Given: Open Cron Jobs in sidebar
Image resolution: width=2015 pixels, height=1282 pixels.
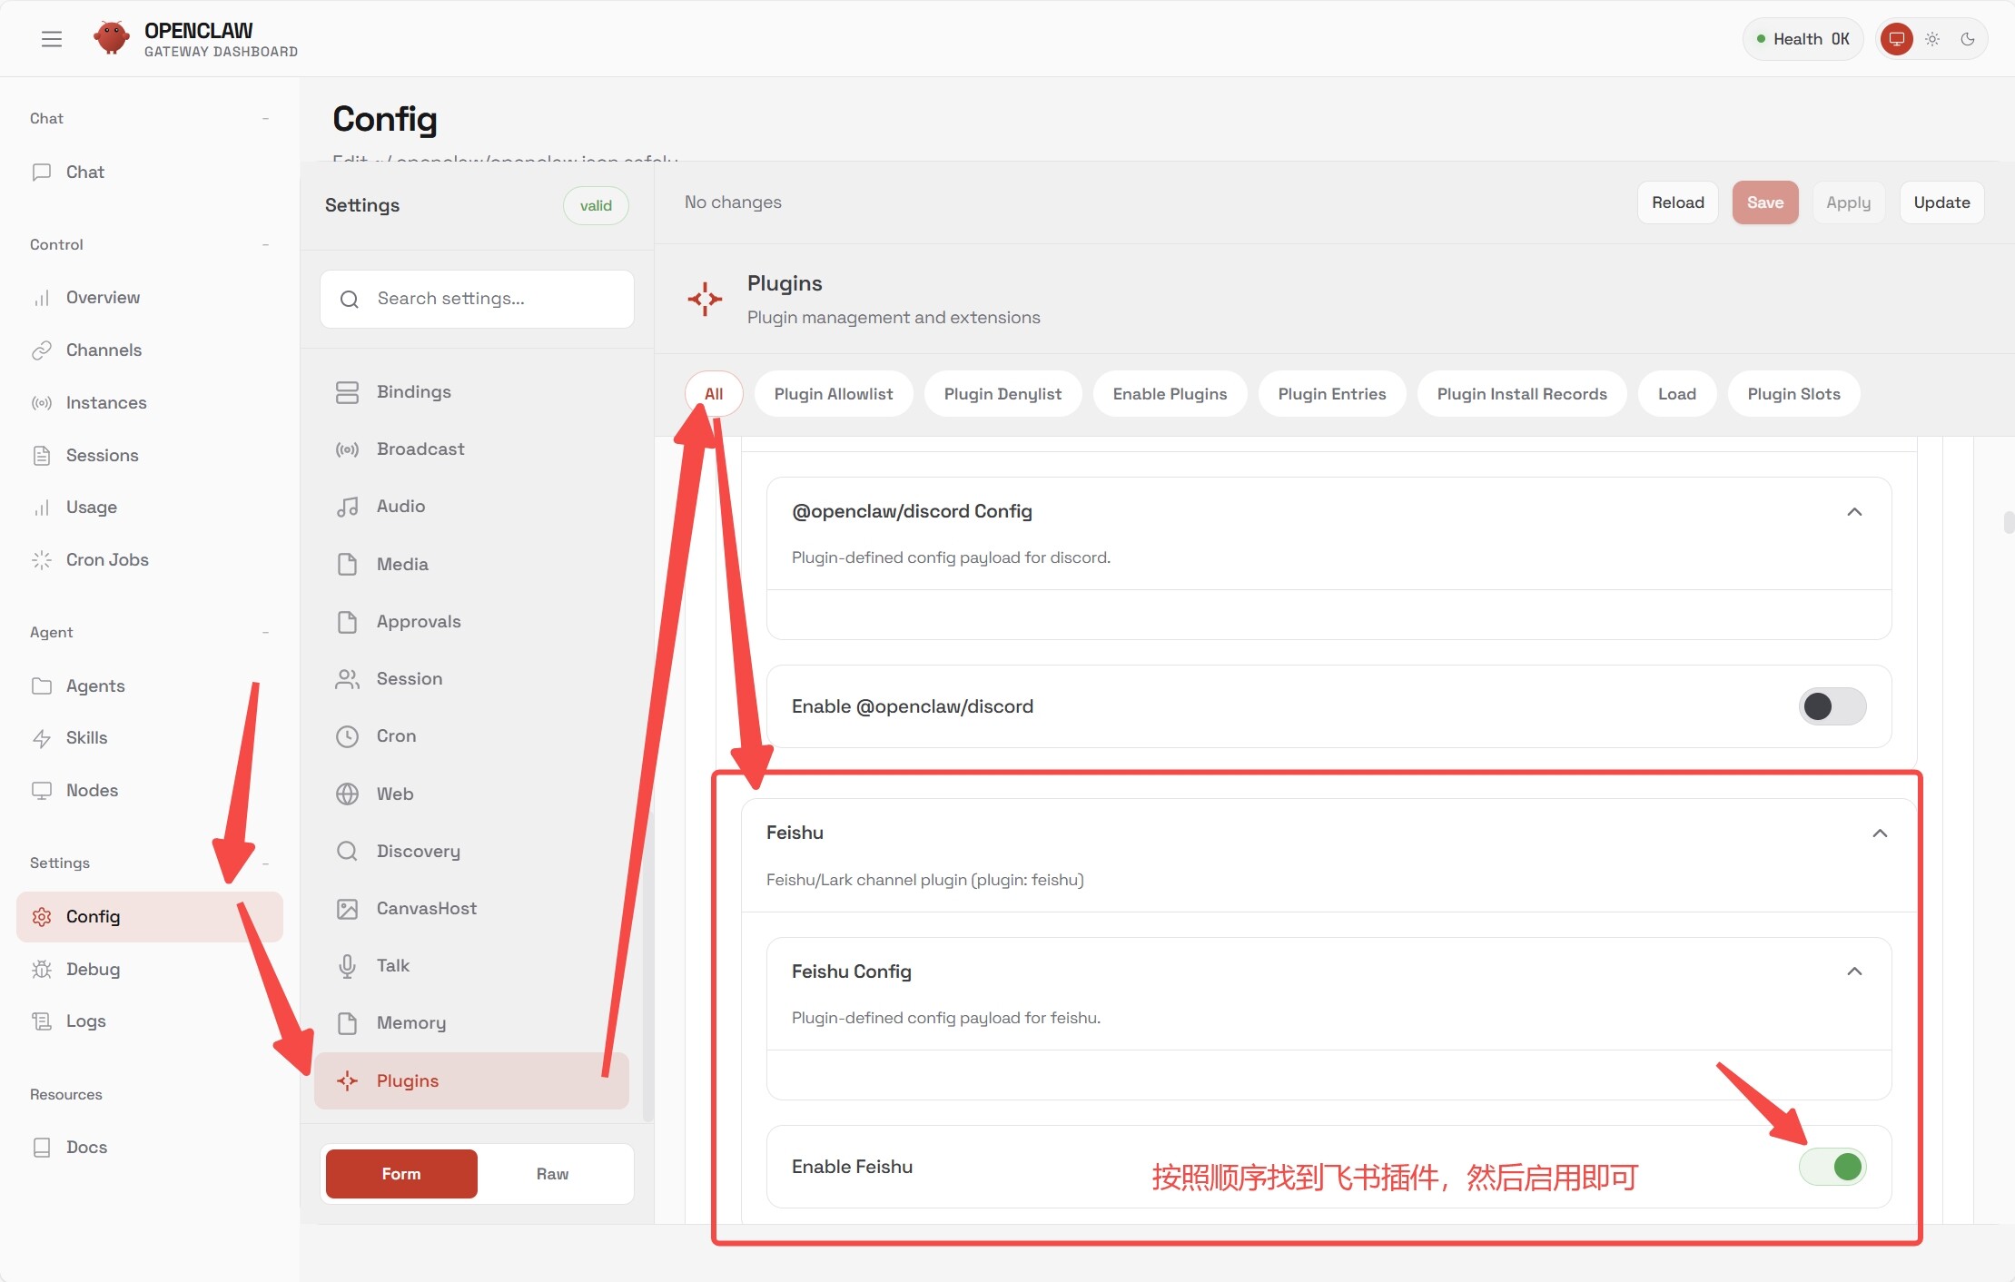Looking at the screenshot, I should coord(107,560).
